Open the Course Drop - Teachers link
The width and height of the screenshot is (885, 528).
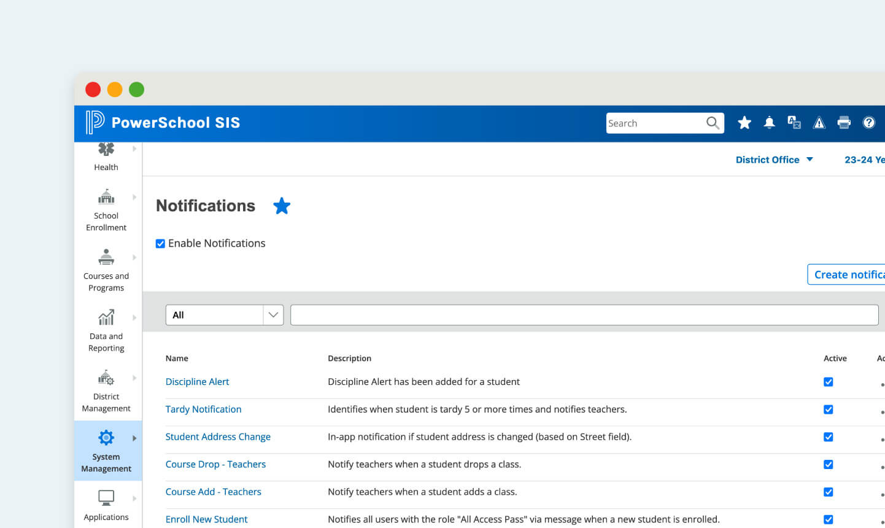(x=215, y=464)
